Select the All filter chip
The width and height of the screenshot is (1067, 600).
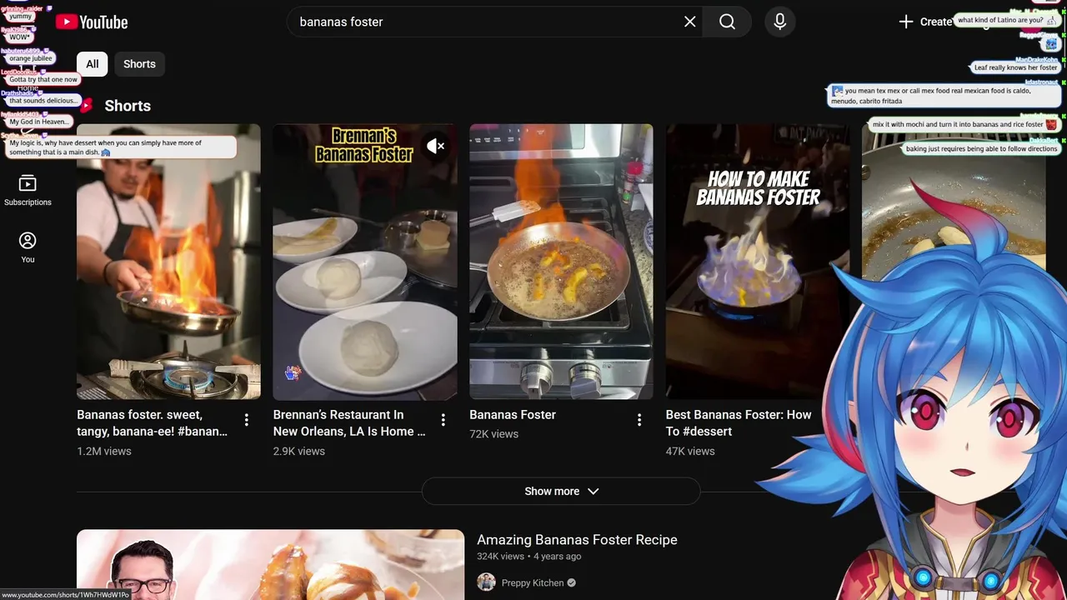pos(93,64)
